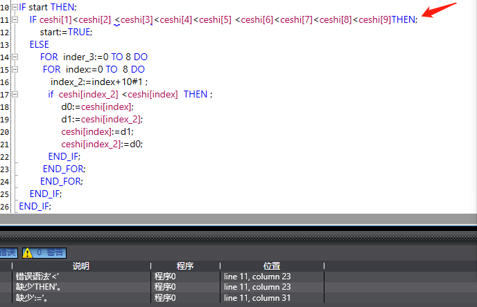Screen dimensions: 477x307
Task: Collapse the IF start block on line 10
Action: pyautogui.click(x=15, y=7)
